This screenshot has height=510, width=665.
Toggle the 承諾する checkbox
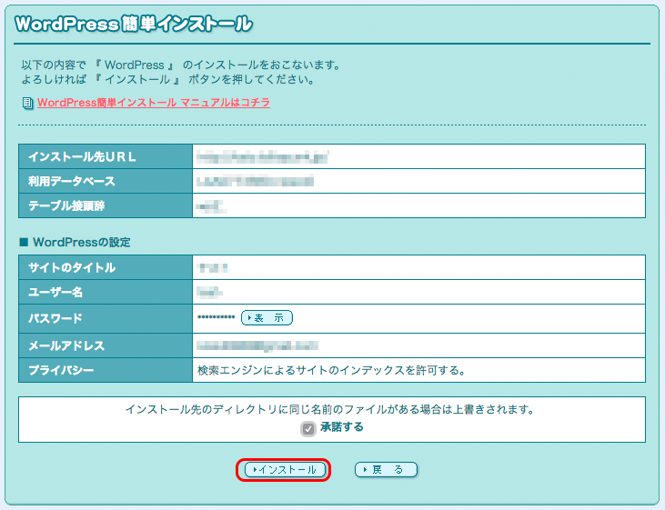coord(308,427)
